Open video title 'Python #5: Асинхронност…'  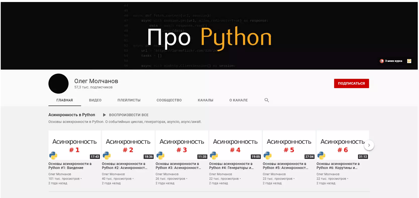point(285,166)
